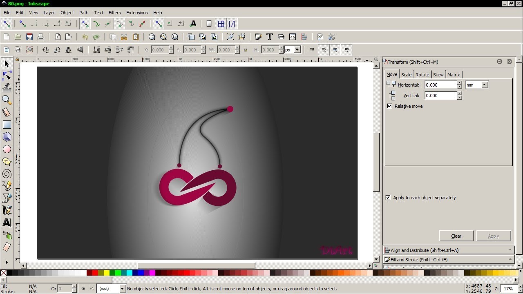Click the Export icon
Viewport: 523px width, 294px height.
(69, 37)
